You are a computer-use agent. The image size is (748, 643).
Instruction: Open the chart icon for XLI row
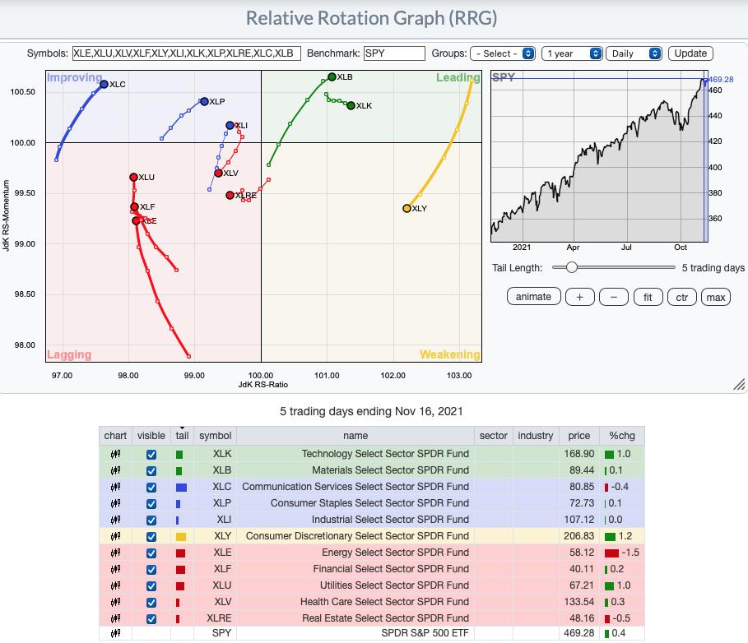pos(115,520)
